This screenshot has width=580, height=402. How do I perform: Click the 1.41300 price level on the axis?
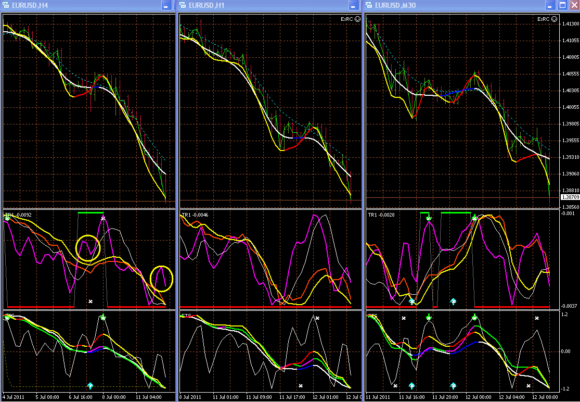(x=570, y=23)
